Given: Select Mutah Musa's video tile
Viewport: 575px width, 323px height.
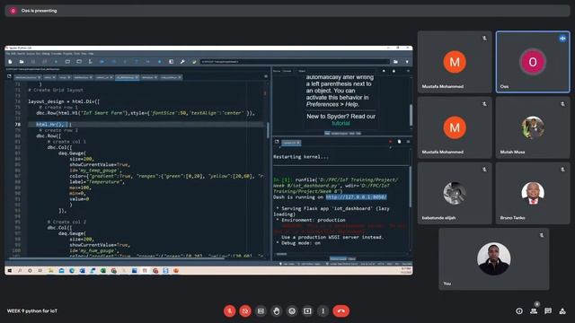Looking at the screenshot, I should (x=533, y=127).
